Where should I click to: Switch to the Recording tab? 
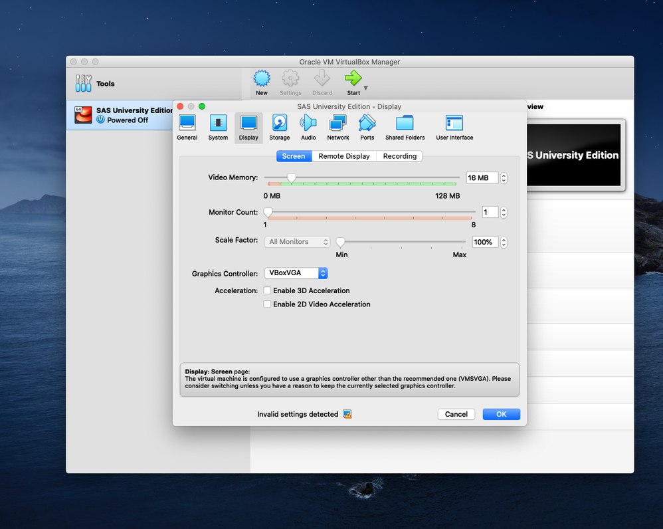(x=400, y=156)
